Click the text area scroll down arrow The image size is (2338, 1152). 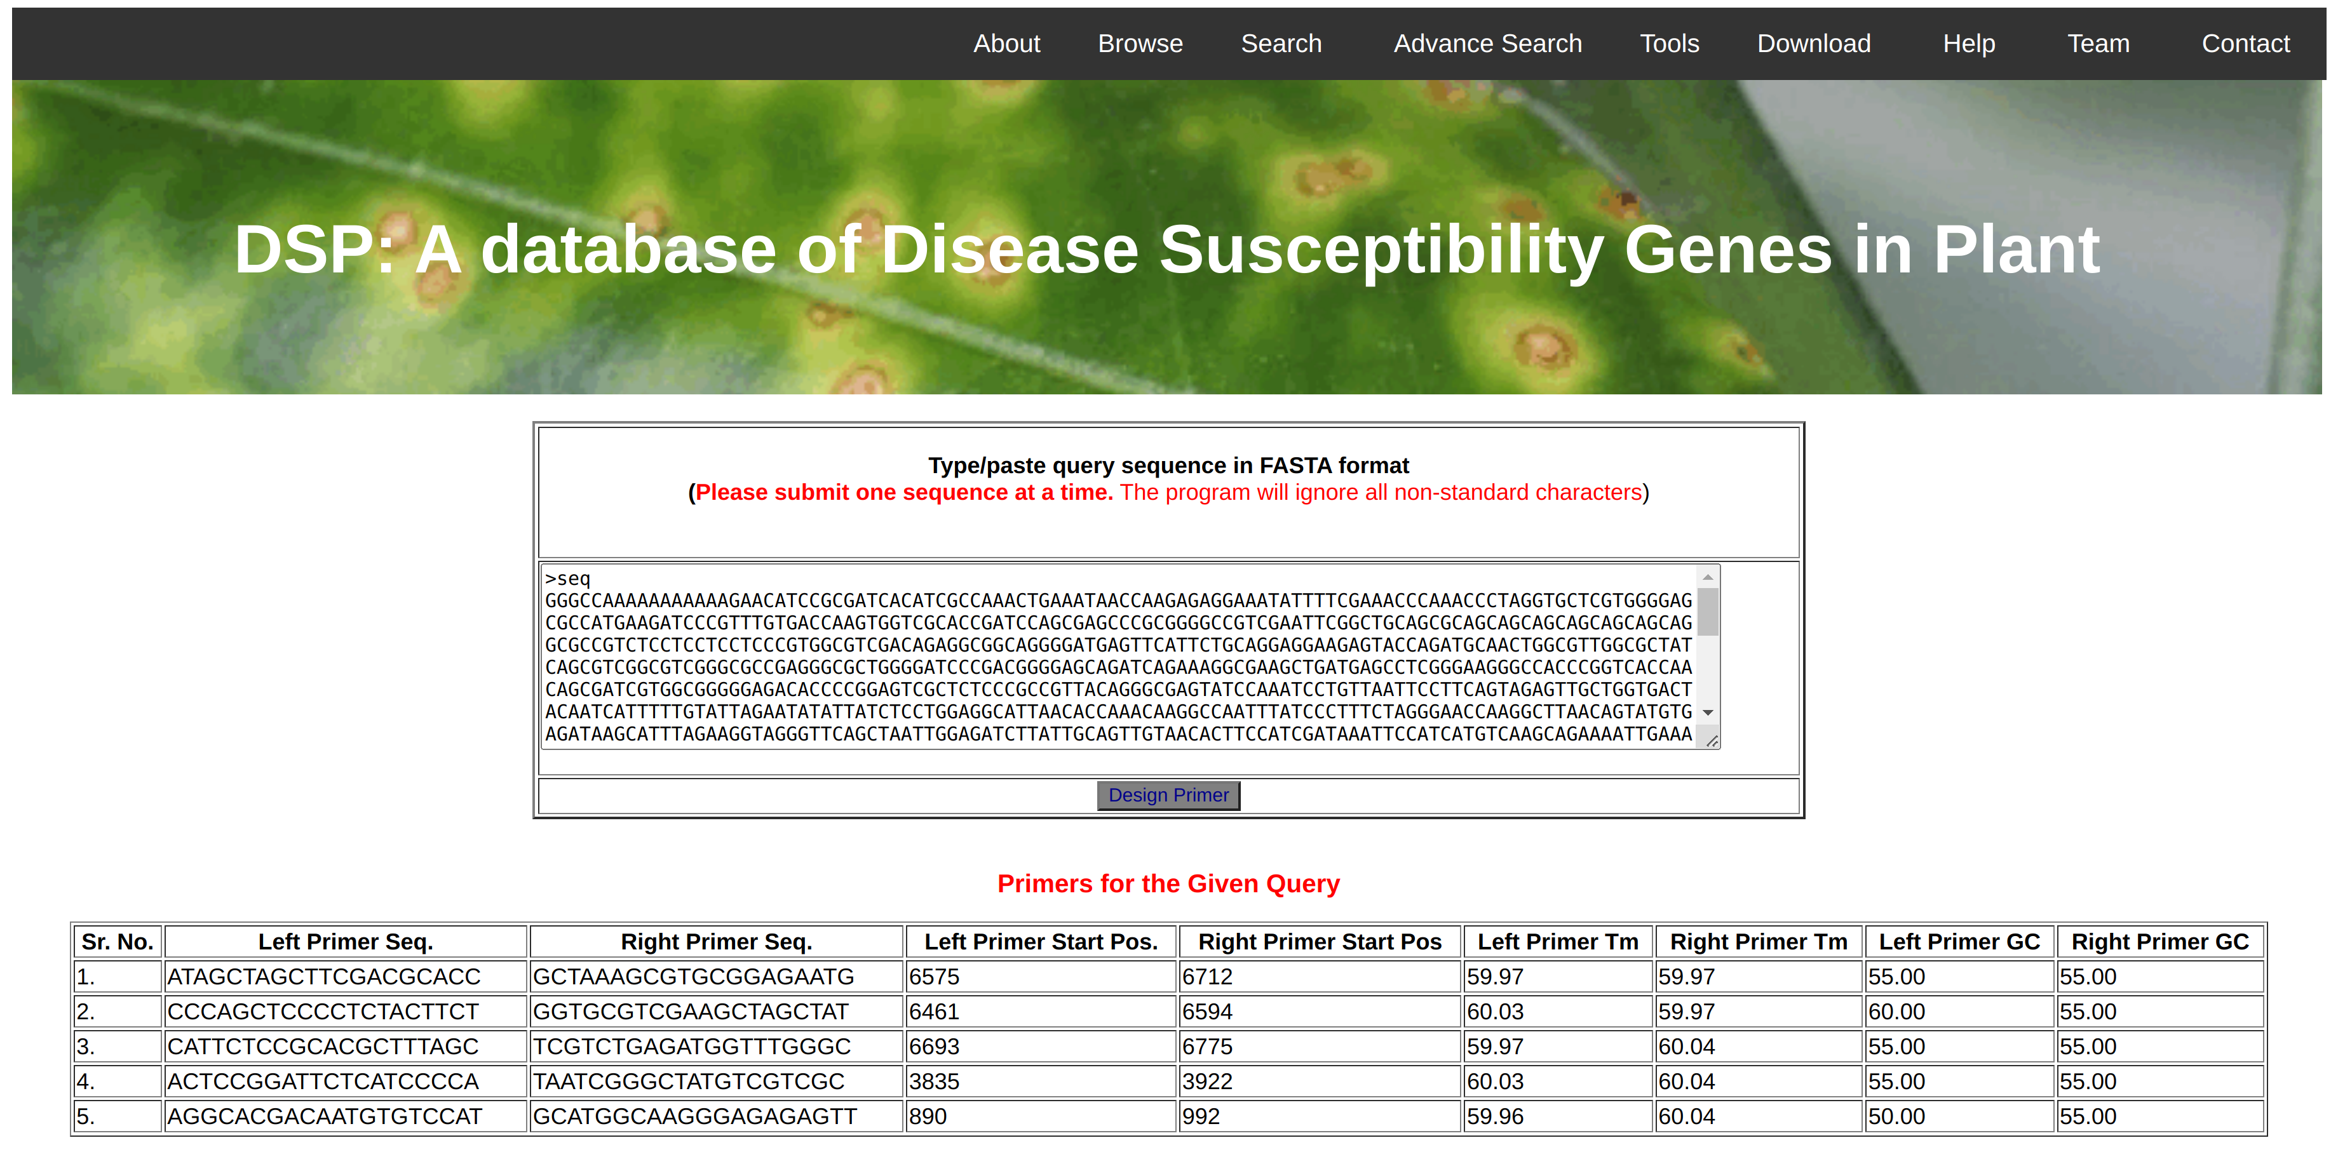[x=1707, y=713]
